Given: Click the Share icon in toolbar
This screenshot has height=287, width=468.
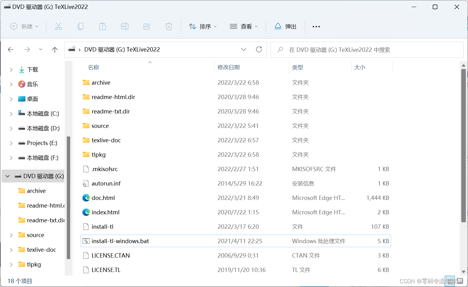Looking at the screenshot, I should pos(147,26).
